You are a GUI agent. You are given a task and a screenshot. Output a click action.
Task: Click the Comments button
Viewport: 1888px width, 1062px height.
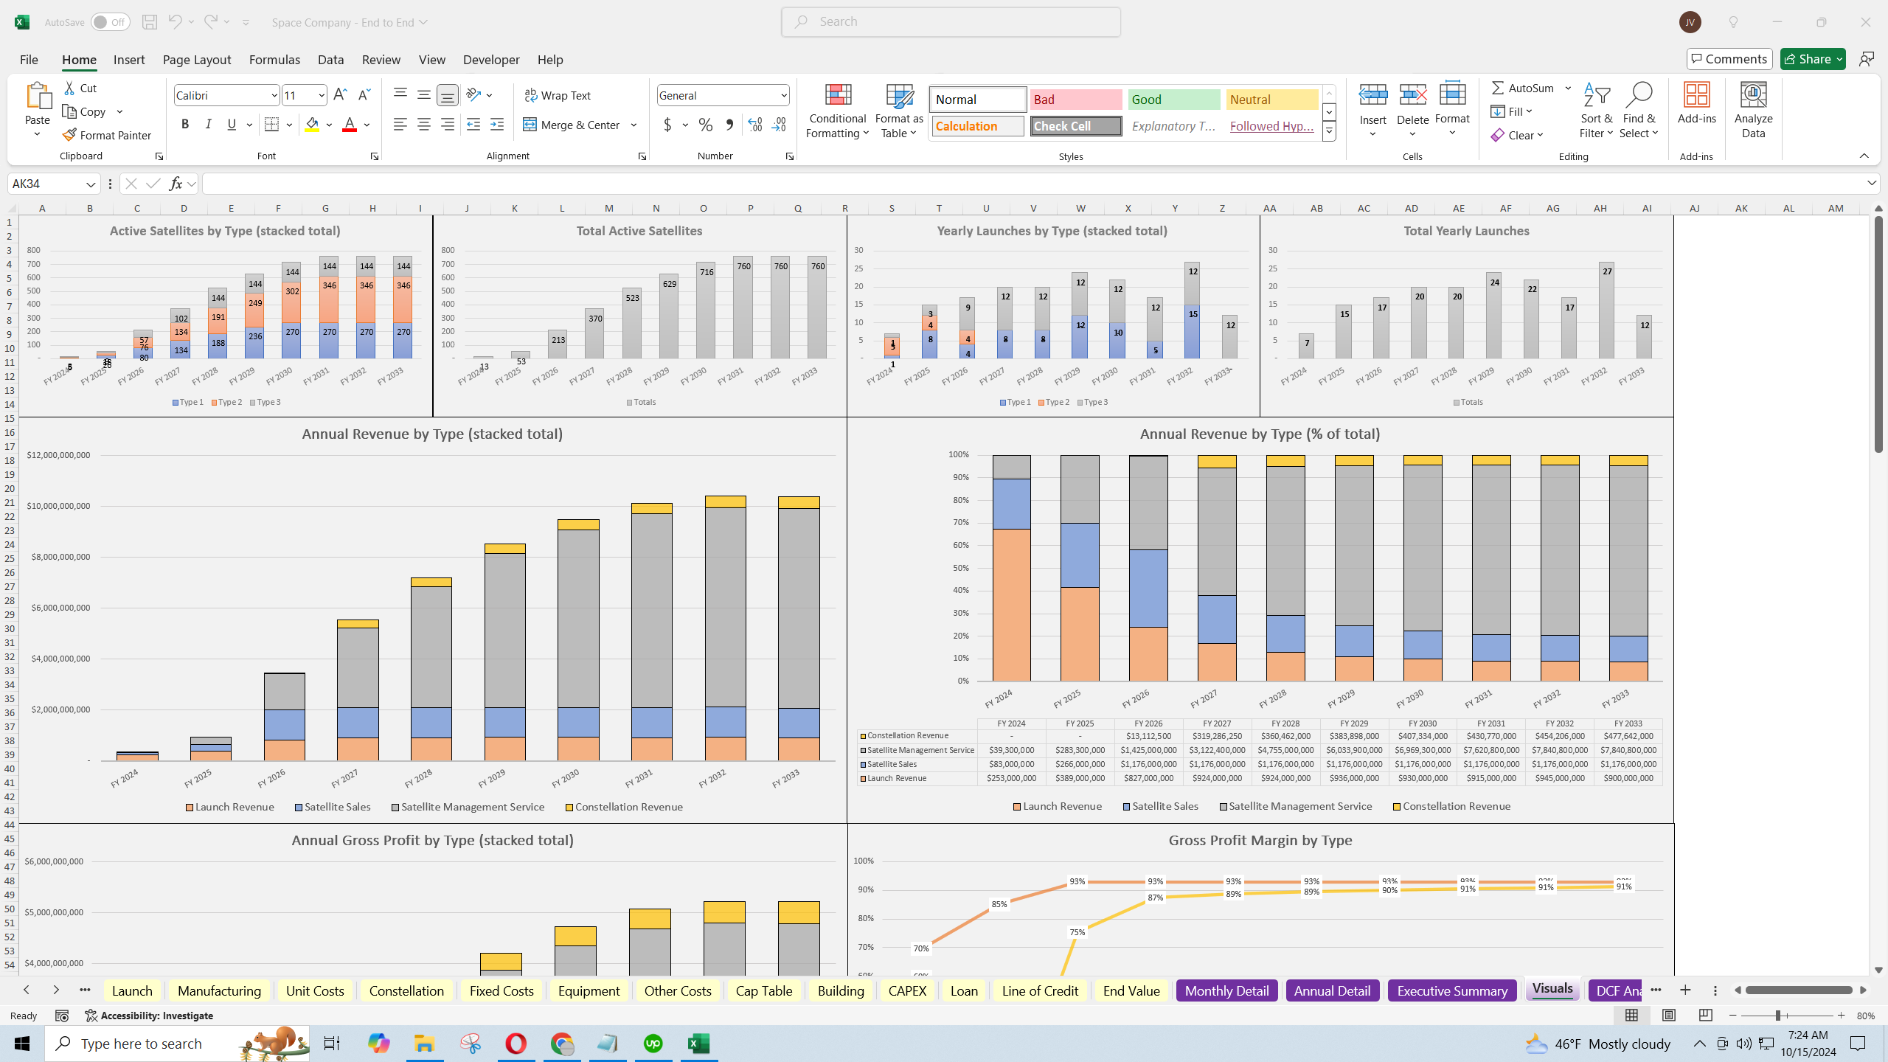tap(1729, 59)
